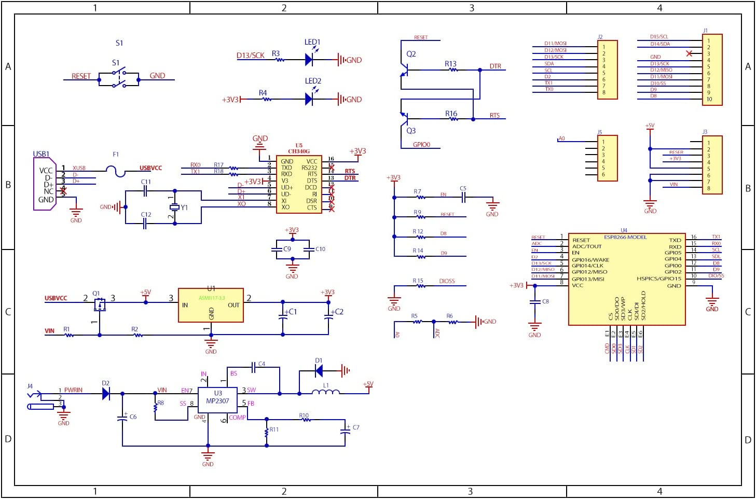Screen dimensions: 756x499
Task: Select the D2 diode after PWRIN
Action: 106,394
